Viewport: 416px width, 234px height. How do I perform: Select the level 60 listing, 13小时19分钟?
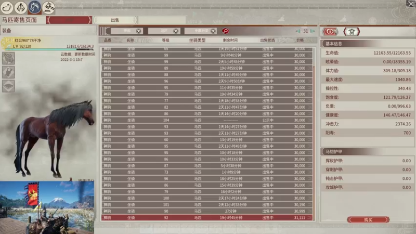click(x=206, y=139)
